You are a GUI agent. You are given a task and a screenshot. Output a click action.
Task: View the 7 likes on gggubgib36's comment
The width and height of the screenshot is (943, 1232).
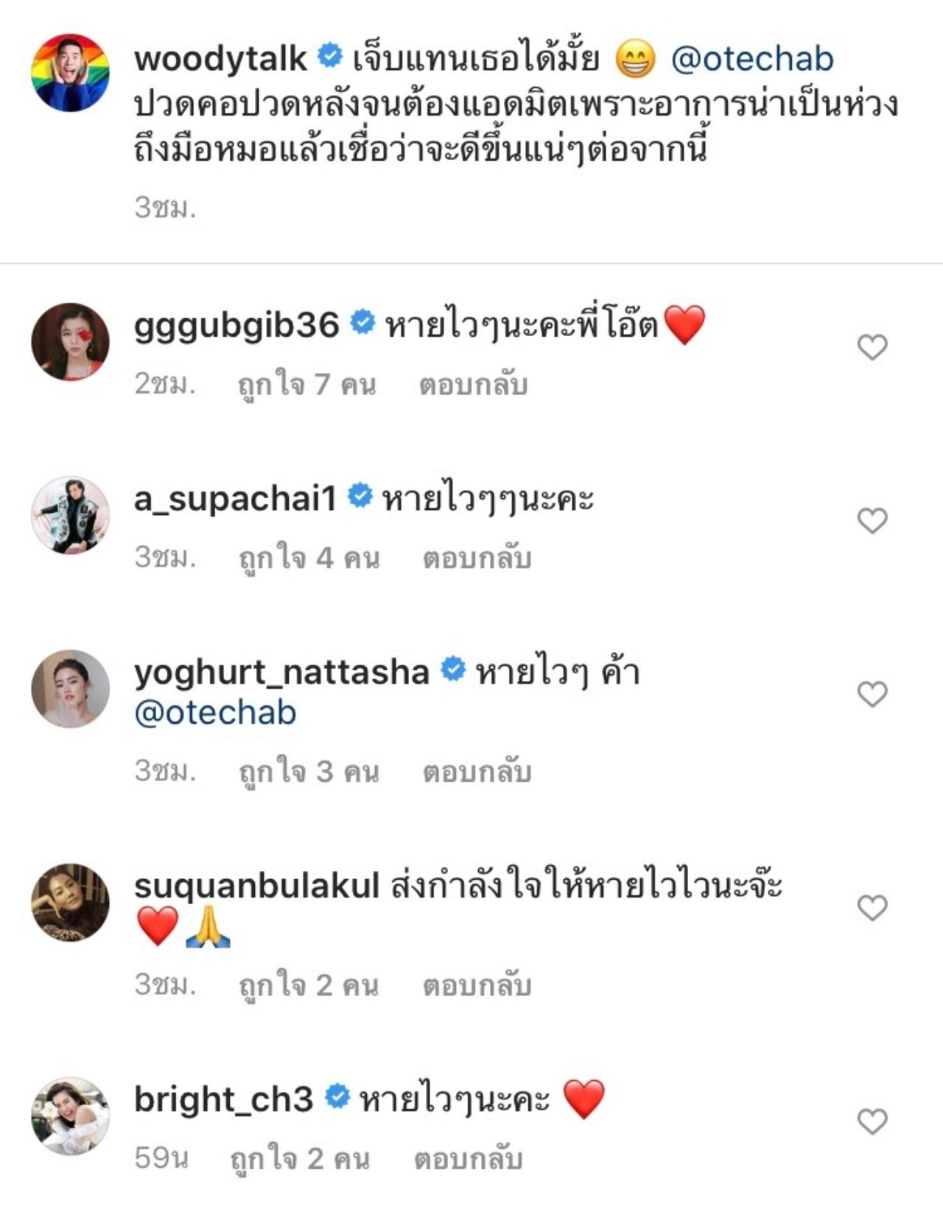(x=306, y=385)
